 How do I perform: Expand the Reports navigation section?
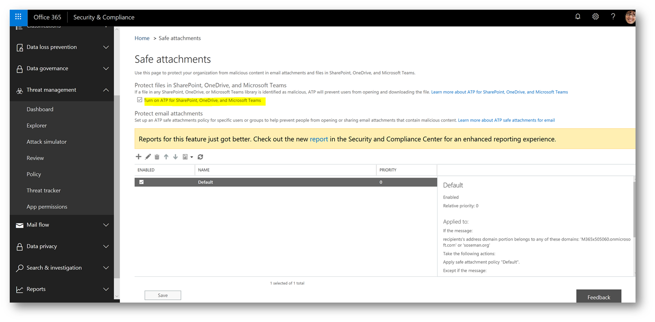click(x=106, y=289)
